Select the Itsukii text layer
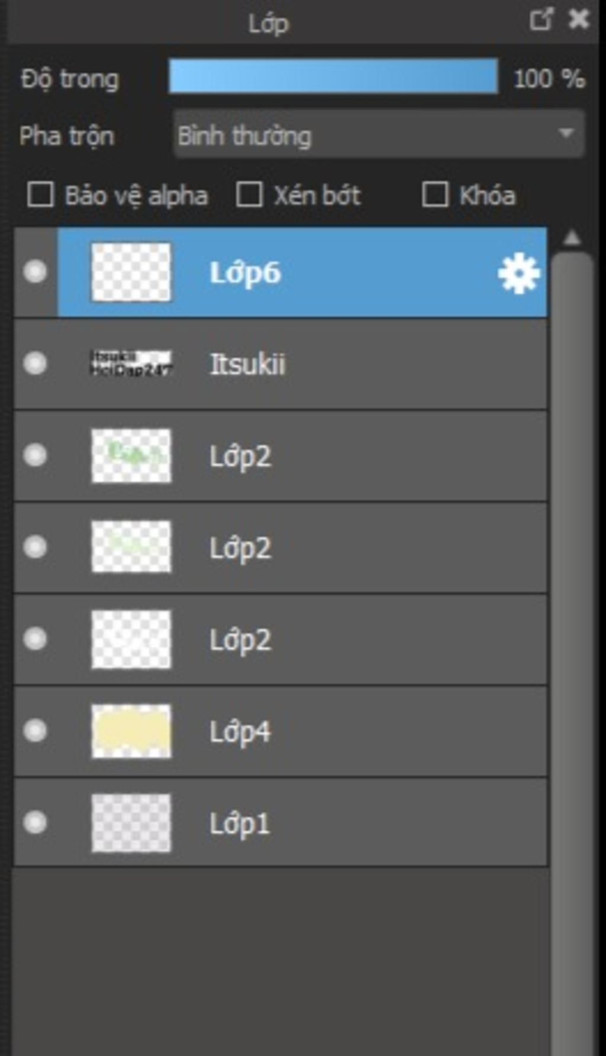Image resolution: width=606 pixels, height=1056 pixels. [281, 363]
